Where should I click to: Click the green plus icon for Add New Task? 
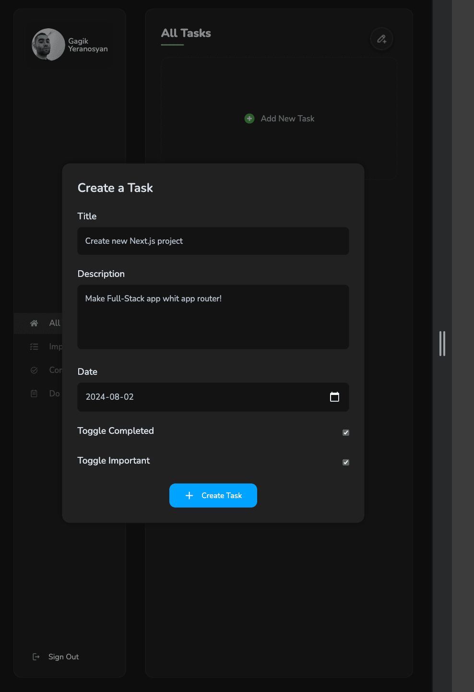pos(249,119)
